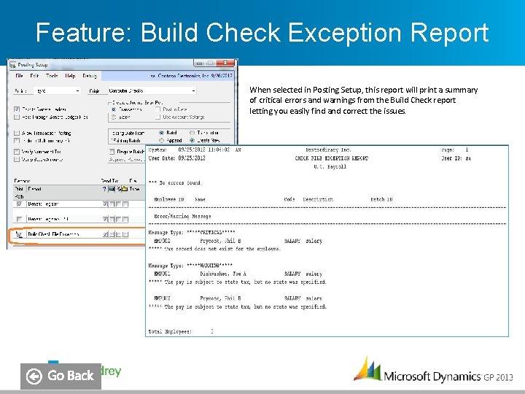The height and width of the screenshot is (394, 525).
Task: Click the screen Send To header icon
Action: tap(112, 189)
